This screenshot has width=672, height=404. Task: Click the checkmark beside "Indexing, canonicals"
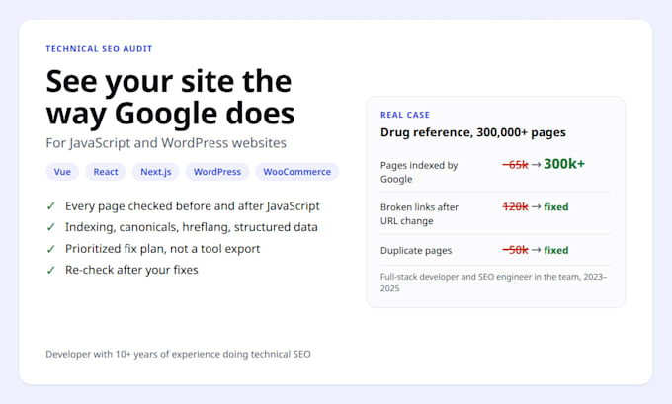(51, 227)
